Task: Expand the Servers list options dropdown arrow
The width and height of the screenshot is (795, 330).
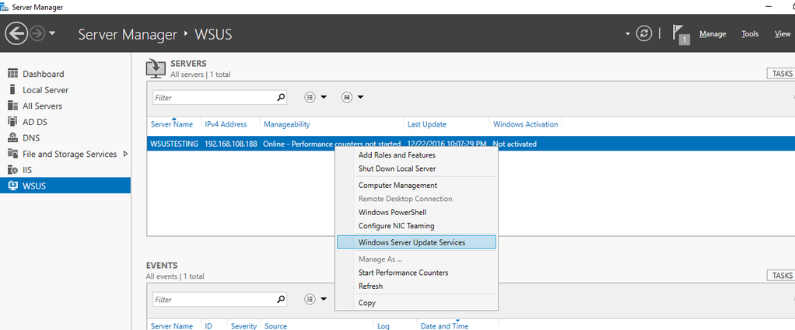Action: (x=324, y=97)
